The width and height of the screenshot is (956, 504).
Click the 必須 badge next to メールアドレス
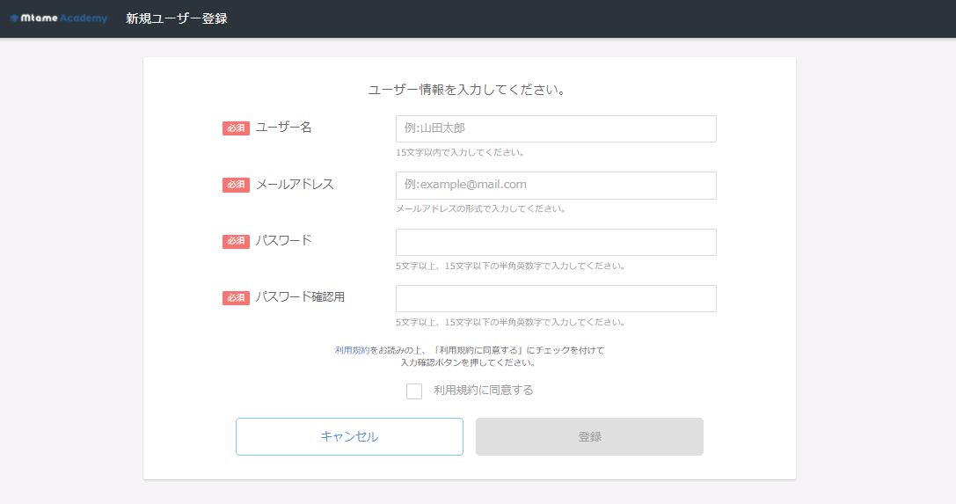pos(236,185)
